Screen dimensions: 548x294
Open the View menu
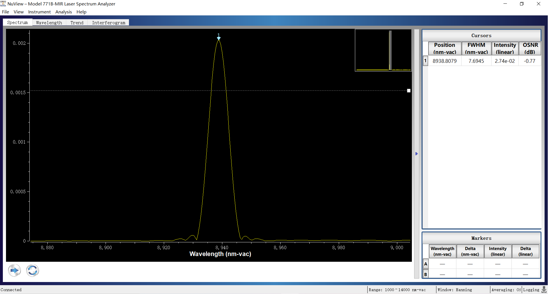point(19,12)
